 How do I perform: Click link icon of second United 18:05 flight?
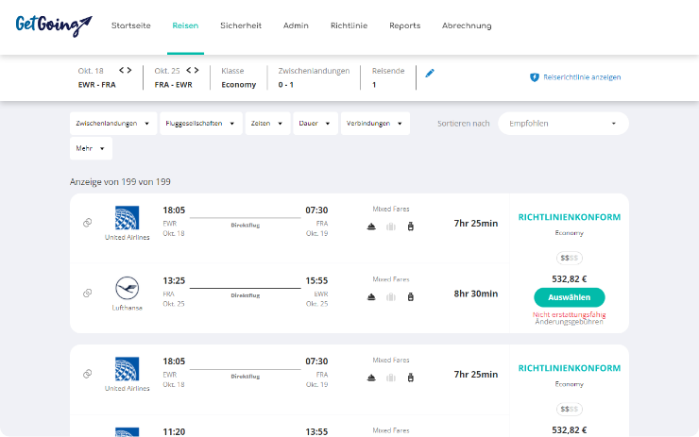coord(87,374)
